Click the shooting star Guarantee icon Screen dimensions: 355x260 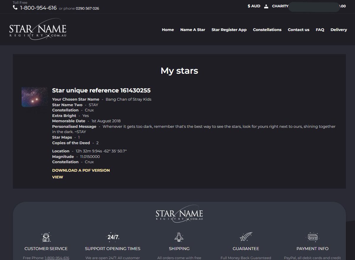point(246,237)
